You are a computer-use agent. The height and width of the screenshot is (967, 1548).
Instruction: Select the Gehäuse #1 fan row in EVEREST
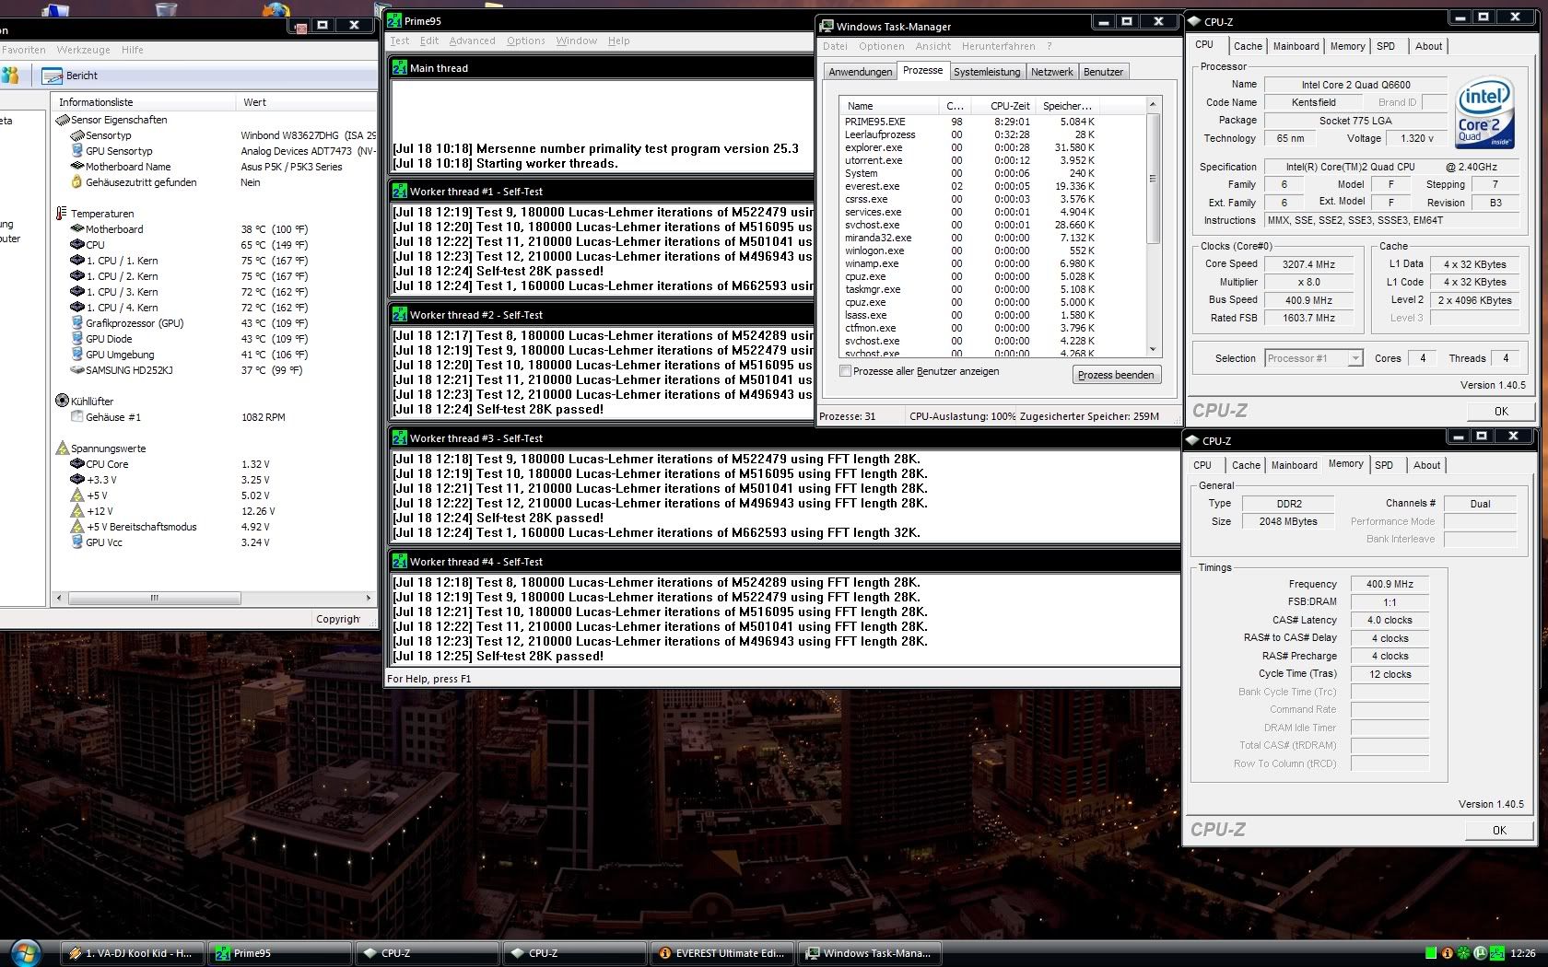pyautogui.click(x=214, y=417)
